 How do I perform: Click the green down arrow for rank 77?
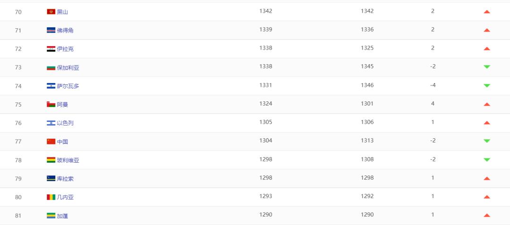click(487, 141)
